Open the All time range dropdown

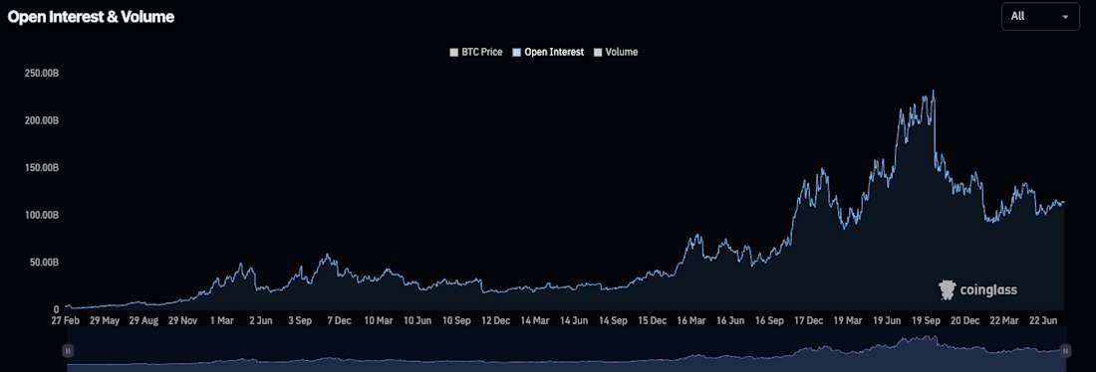(1040, 16)
